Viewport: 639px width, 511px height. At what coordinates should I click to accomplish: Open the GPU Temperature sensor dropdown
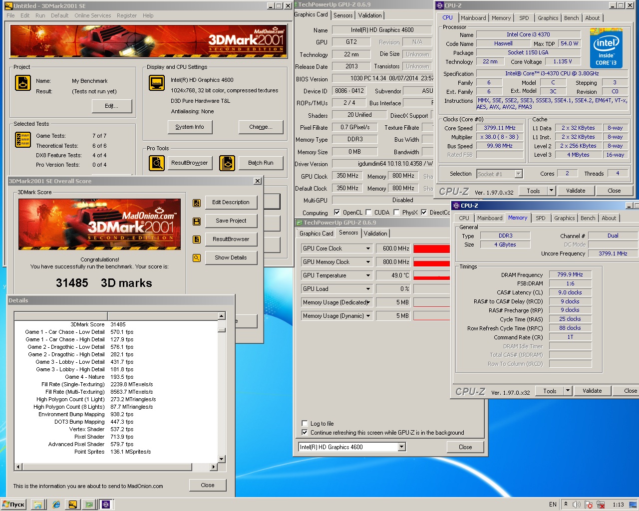coord(368,275)
